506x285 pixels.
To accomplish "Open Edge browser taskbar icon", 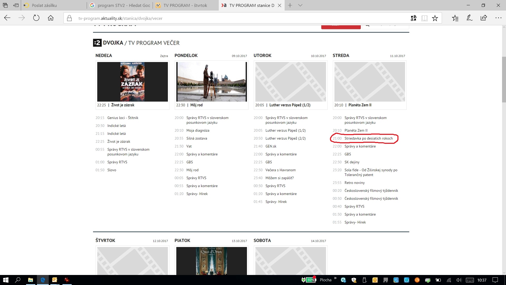I will [43, 280].
